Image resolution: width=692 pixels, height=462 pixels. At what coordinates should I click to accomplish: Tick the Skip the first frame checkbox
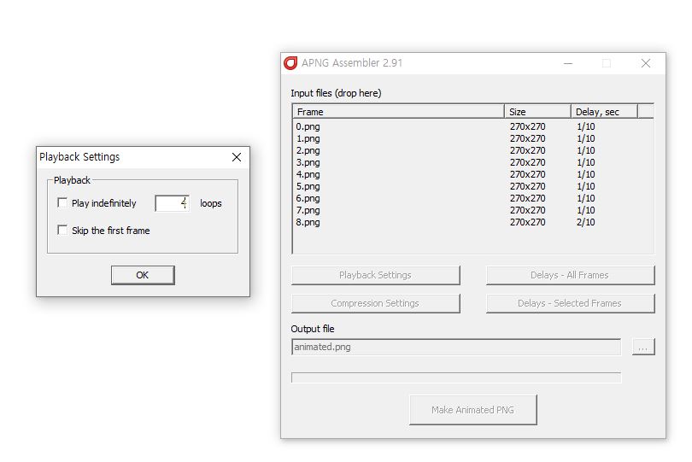62,230
